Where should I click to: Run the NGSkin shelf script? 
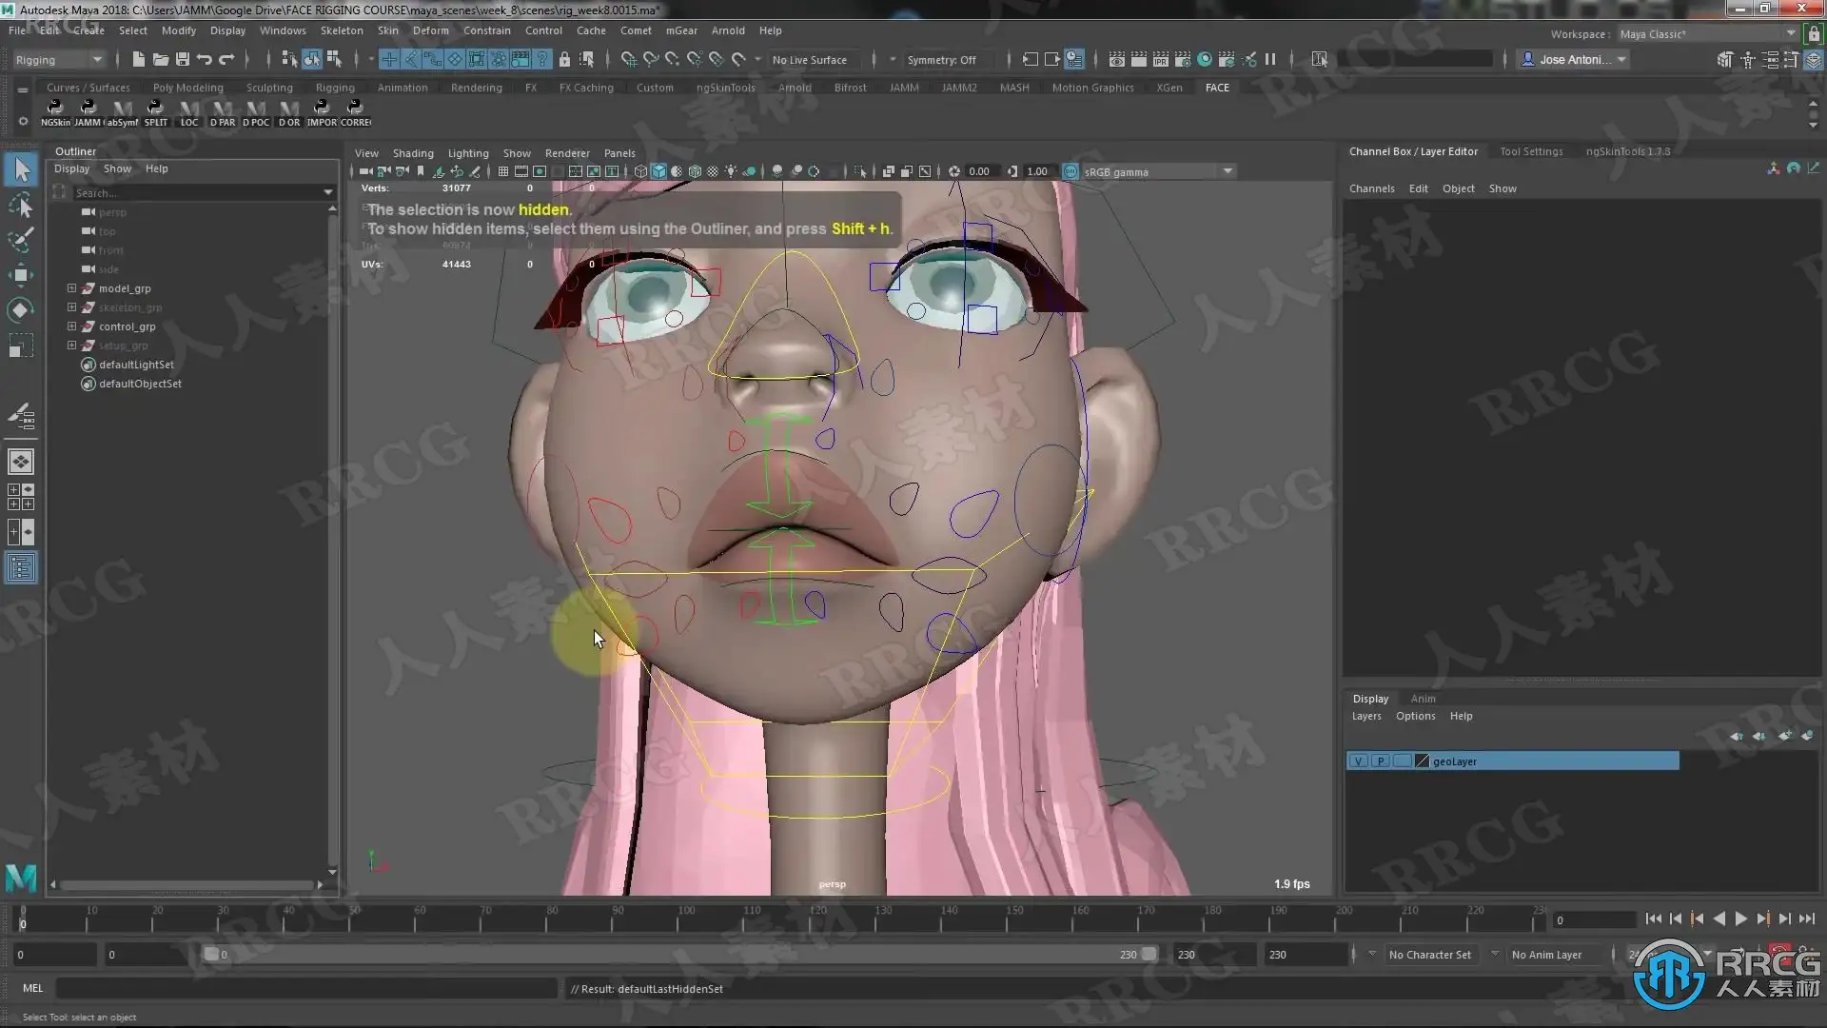tap(55, 111)
